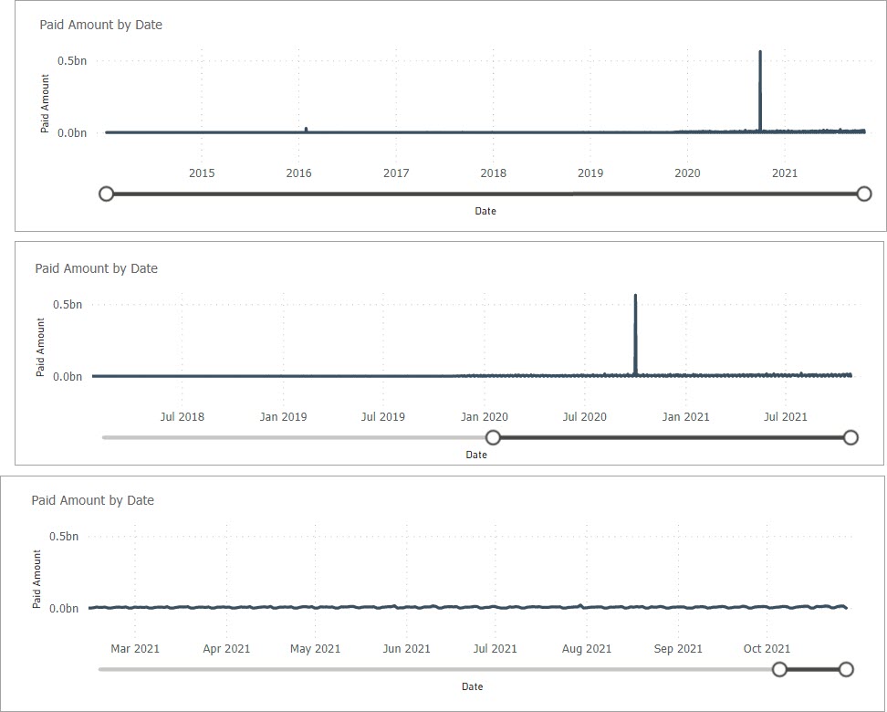Click the large 2020 spike in the yearly chart

pyautogui.click(x=760, y=90)
